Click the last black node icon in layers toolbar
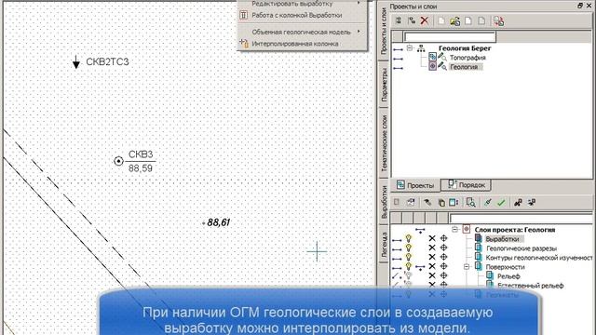The height and width of the screenshot is (335, 596). [532, 202]
